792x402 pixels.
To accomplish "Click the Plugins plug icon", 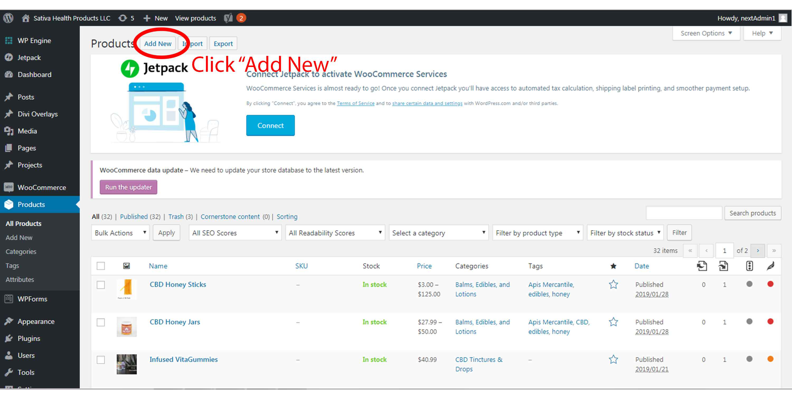I will (x=9, y=338).
